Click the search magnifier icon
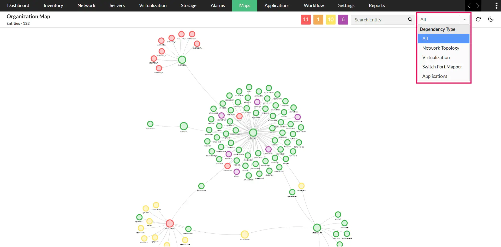The image size is (501, 247). point(410,19)
